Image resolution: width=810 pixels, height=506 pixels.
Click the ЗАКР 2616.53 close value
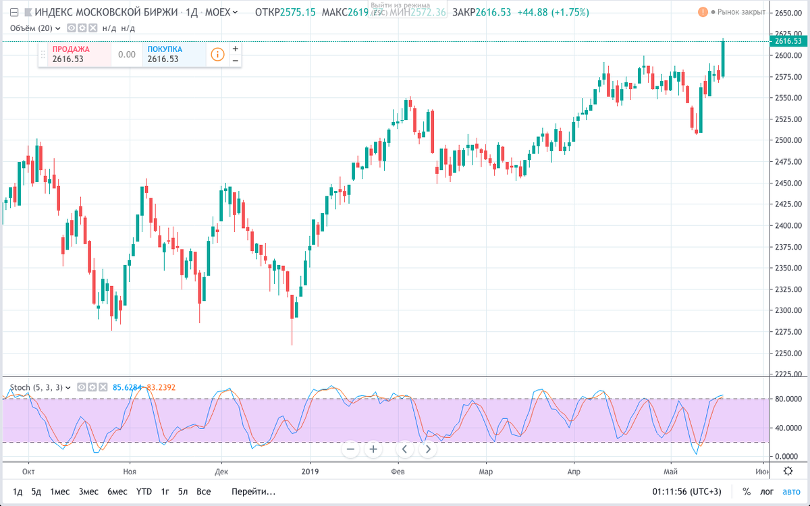pos(481,13)
